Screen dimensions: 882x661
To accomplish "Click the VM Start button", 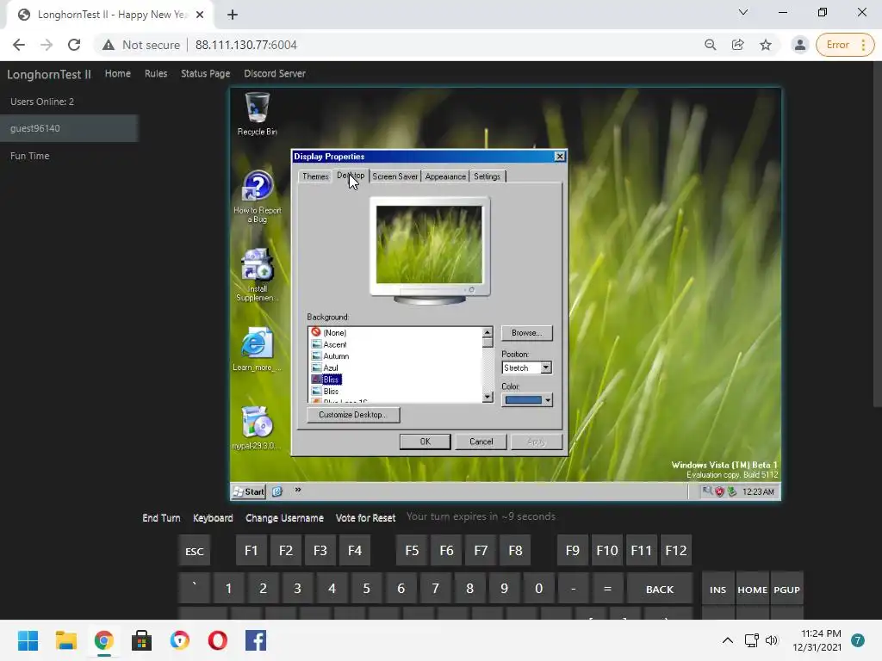I will click(249, 491).
